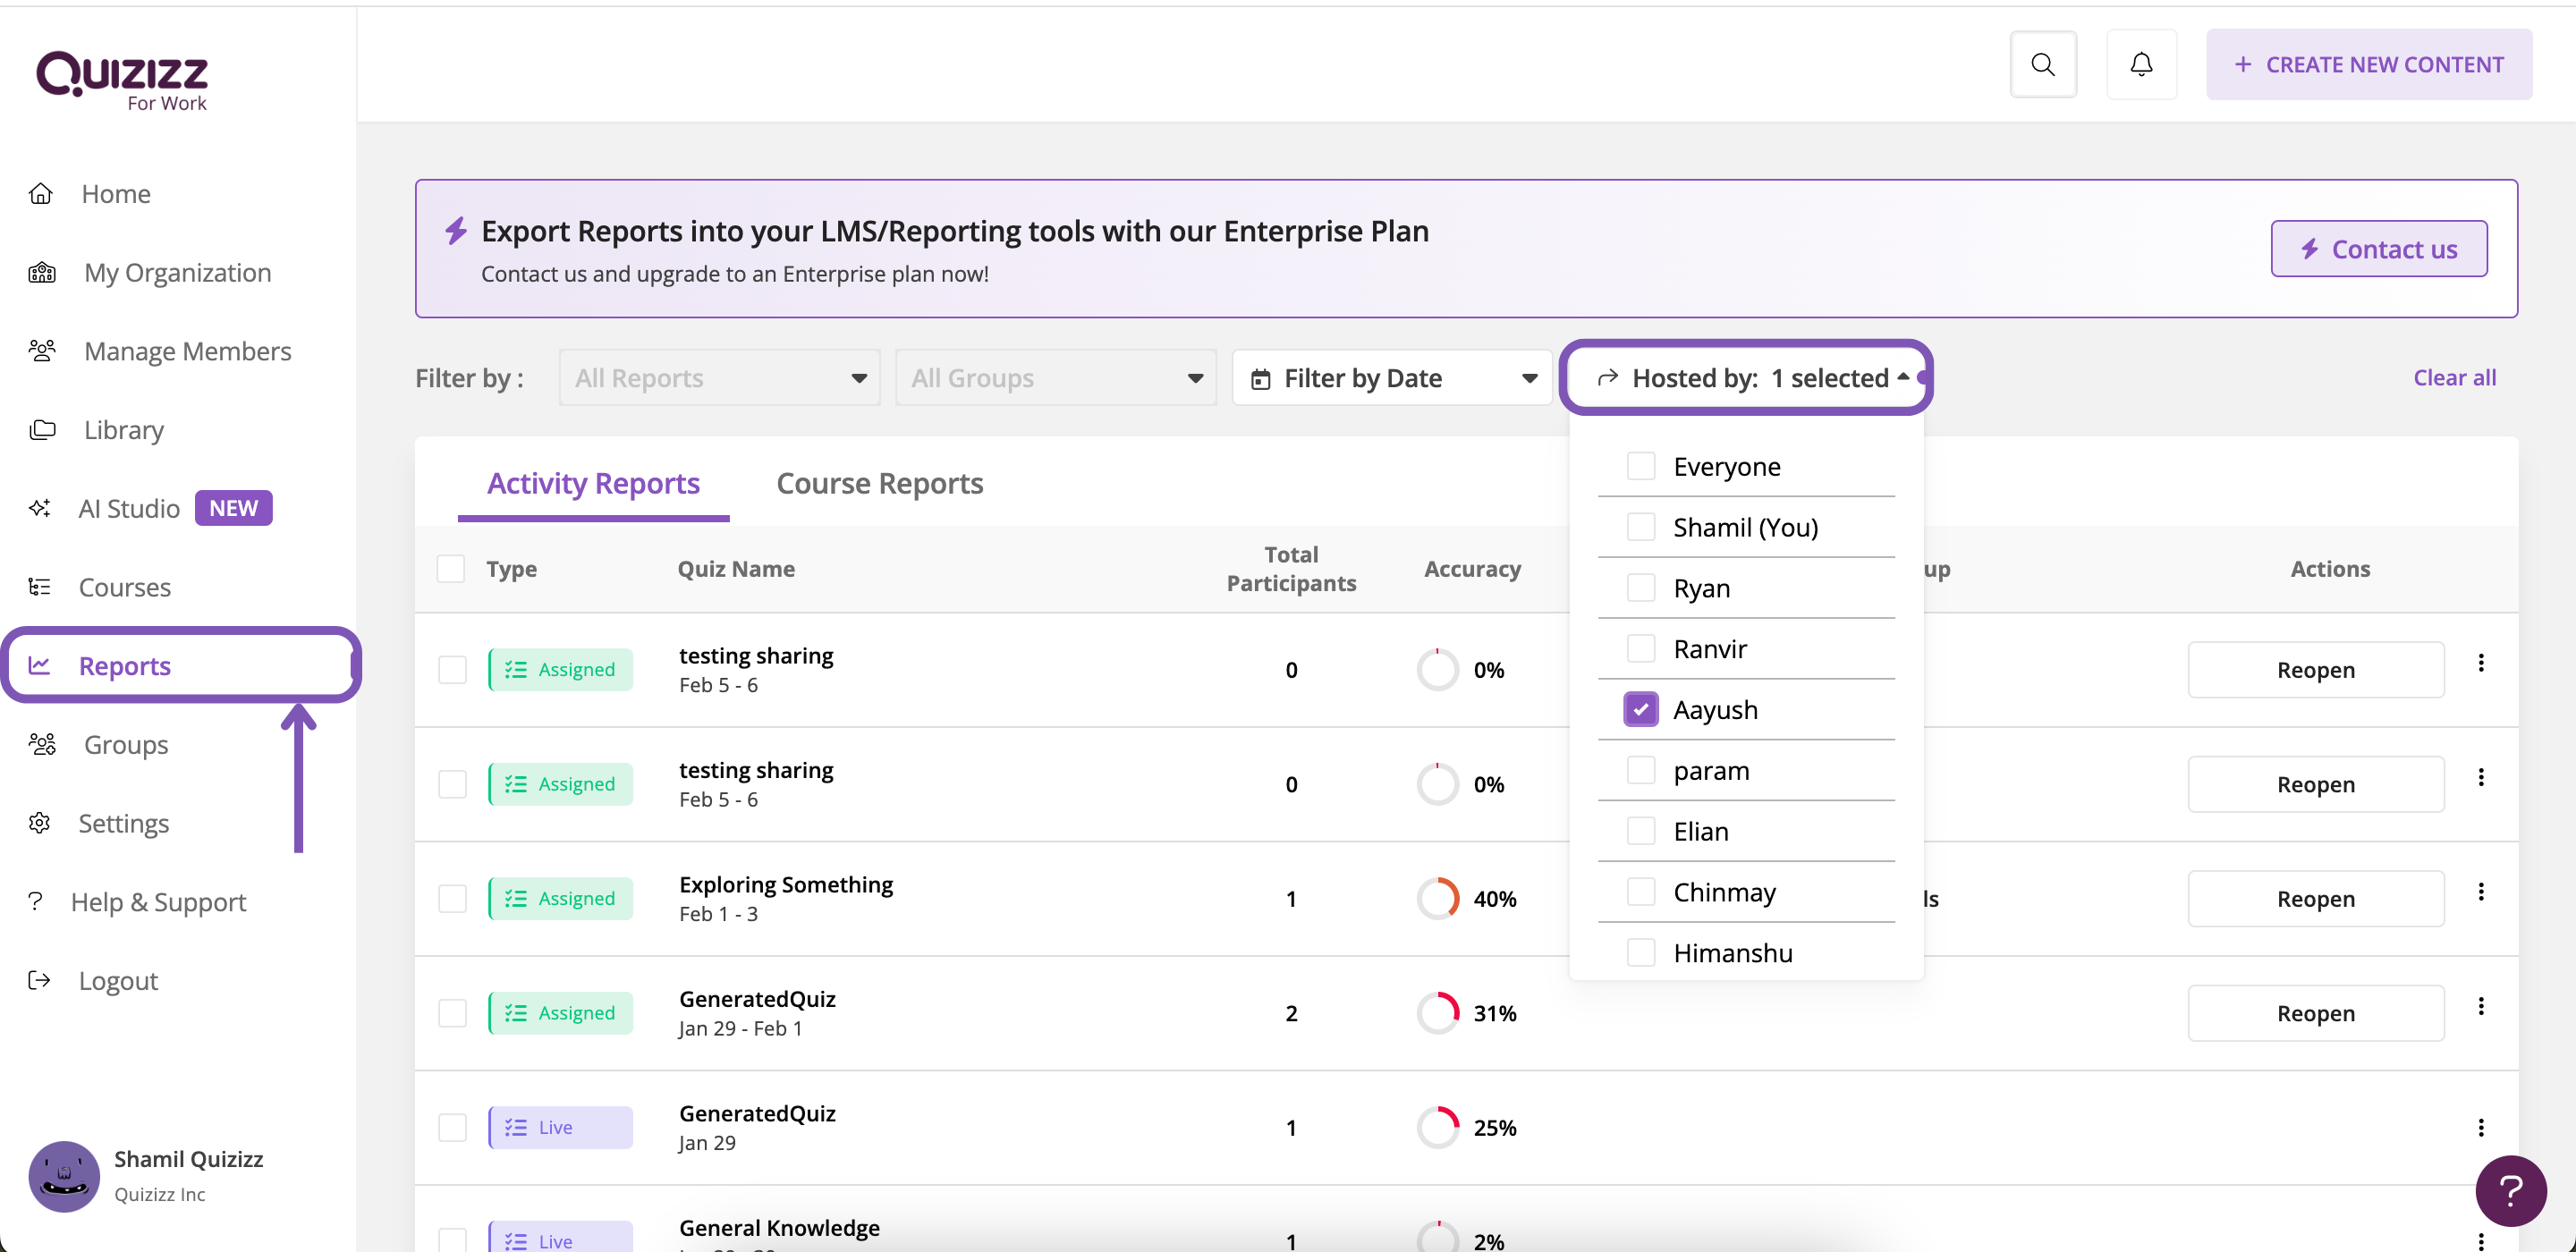Check the Ranvir host checkbox
Screen dimensions: 2576x1252
click(1640, 648)
